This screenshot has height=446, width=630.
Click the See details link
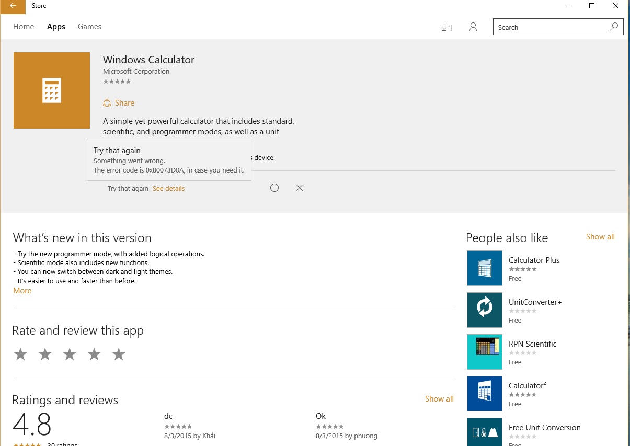tap(168, 188)
